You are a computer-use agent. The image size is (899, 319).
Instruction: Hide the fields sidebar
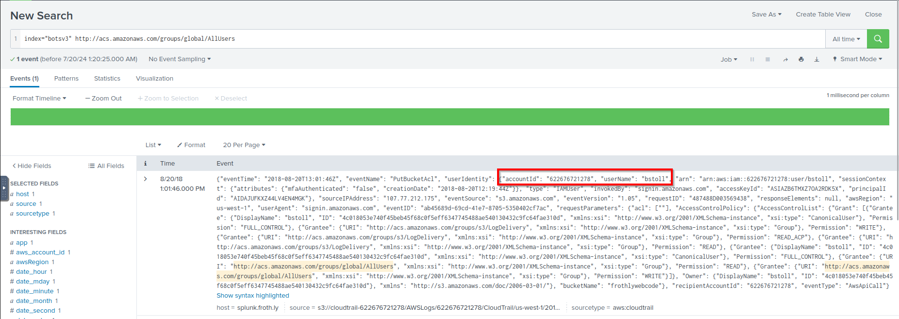point(32,166)
